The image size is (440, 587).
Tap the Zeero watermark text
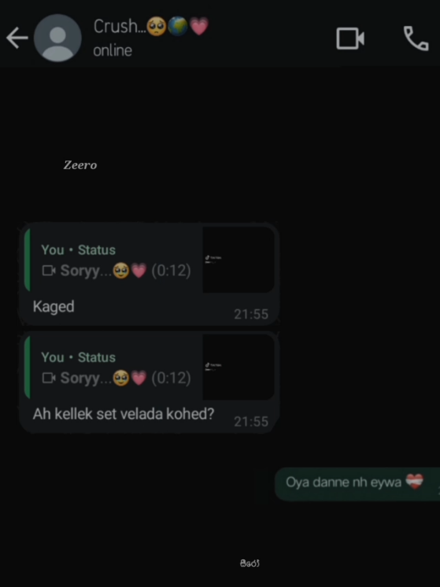pos(80,165)
